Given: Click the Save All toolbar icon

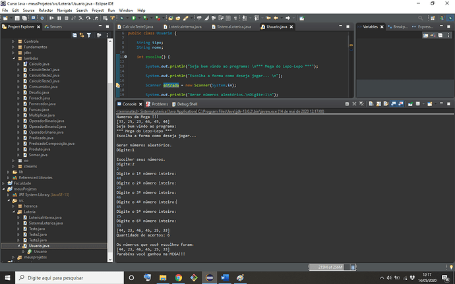Looking at the screenshot, I should click(x=24, y=18).
